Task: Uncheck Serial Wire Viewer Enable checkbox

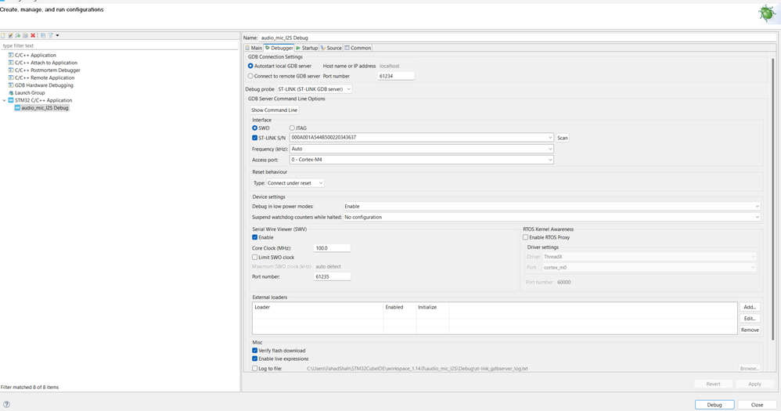Action: 255,237
